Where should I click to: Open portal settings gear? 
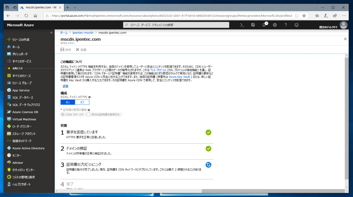(275, 25)
